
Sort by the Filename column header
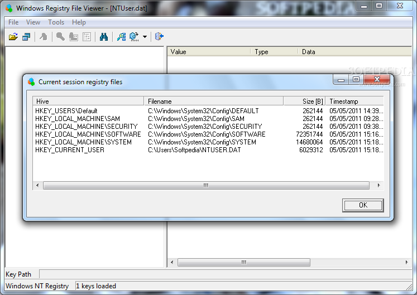[214, 101]
